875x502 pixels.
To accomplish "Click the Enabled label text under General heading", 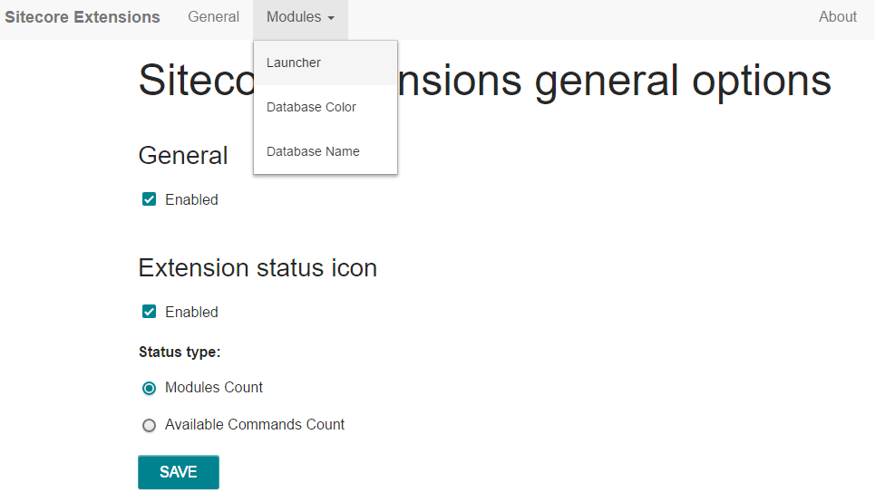I will click(x=191, y=199).
